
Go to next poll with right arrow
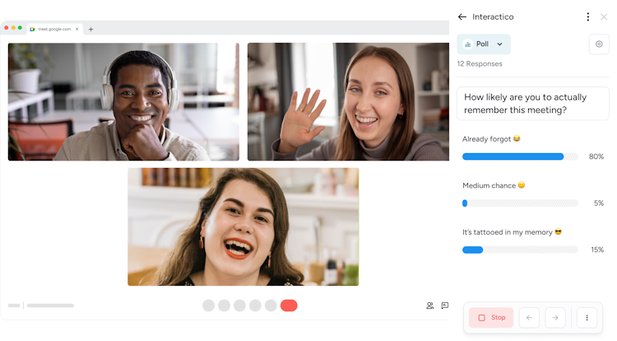click(555, 317)
